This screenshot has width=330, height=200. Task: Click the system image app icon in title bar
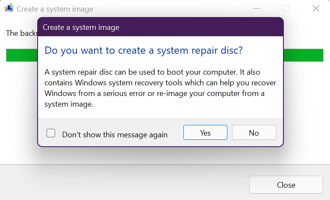(9, 8)
